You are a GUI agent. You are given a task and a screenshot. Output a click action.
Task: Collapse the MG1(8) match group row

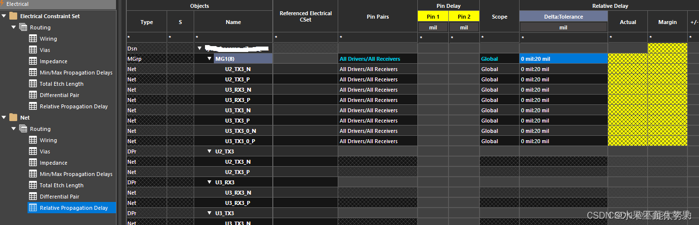tap(209, 59)
